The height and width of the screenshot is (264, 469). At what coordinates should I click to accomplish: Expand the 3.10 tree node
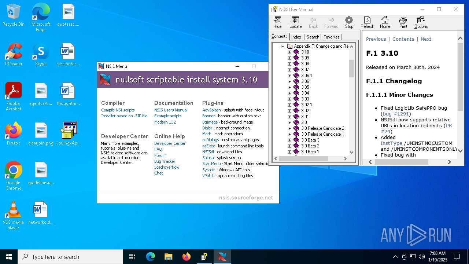pos(289,52)
